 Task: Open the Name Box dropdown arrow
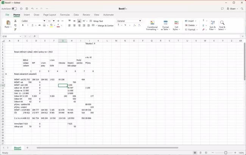coord(20,36)
